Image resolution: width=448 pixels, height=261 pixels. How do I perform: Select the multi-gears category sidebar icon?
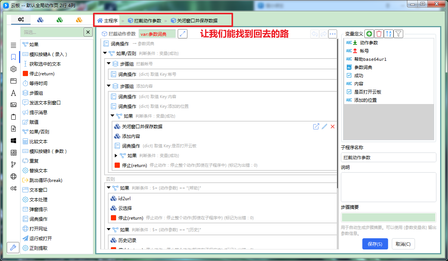13,188
